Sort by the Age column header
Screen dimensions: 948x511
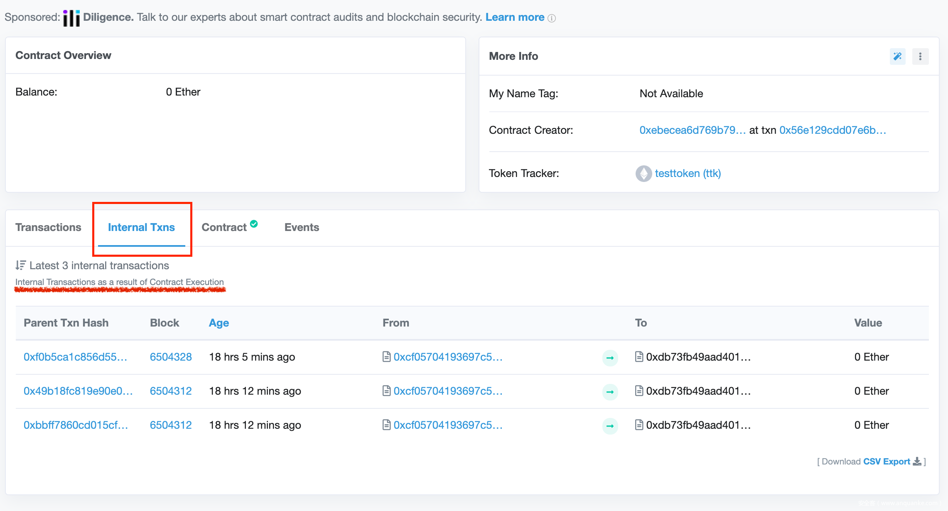(219, 323)
